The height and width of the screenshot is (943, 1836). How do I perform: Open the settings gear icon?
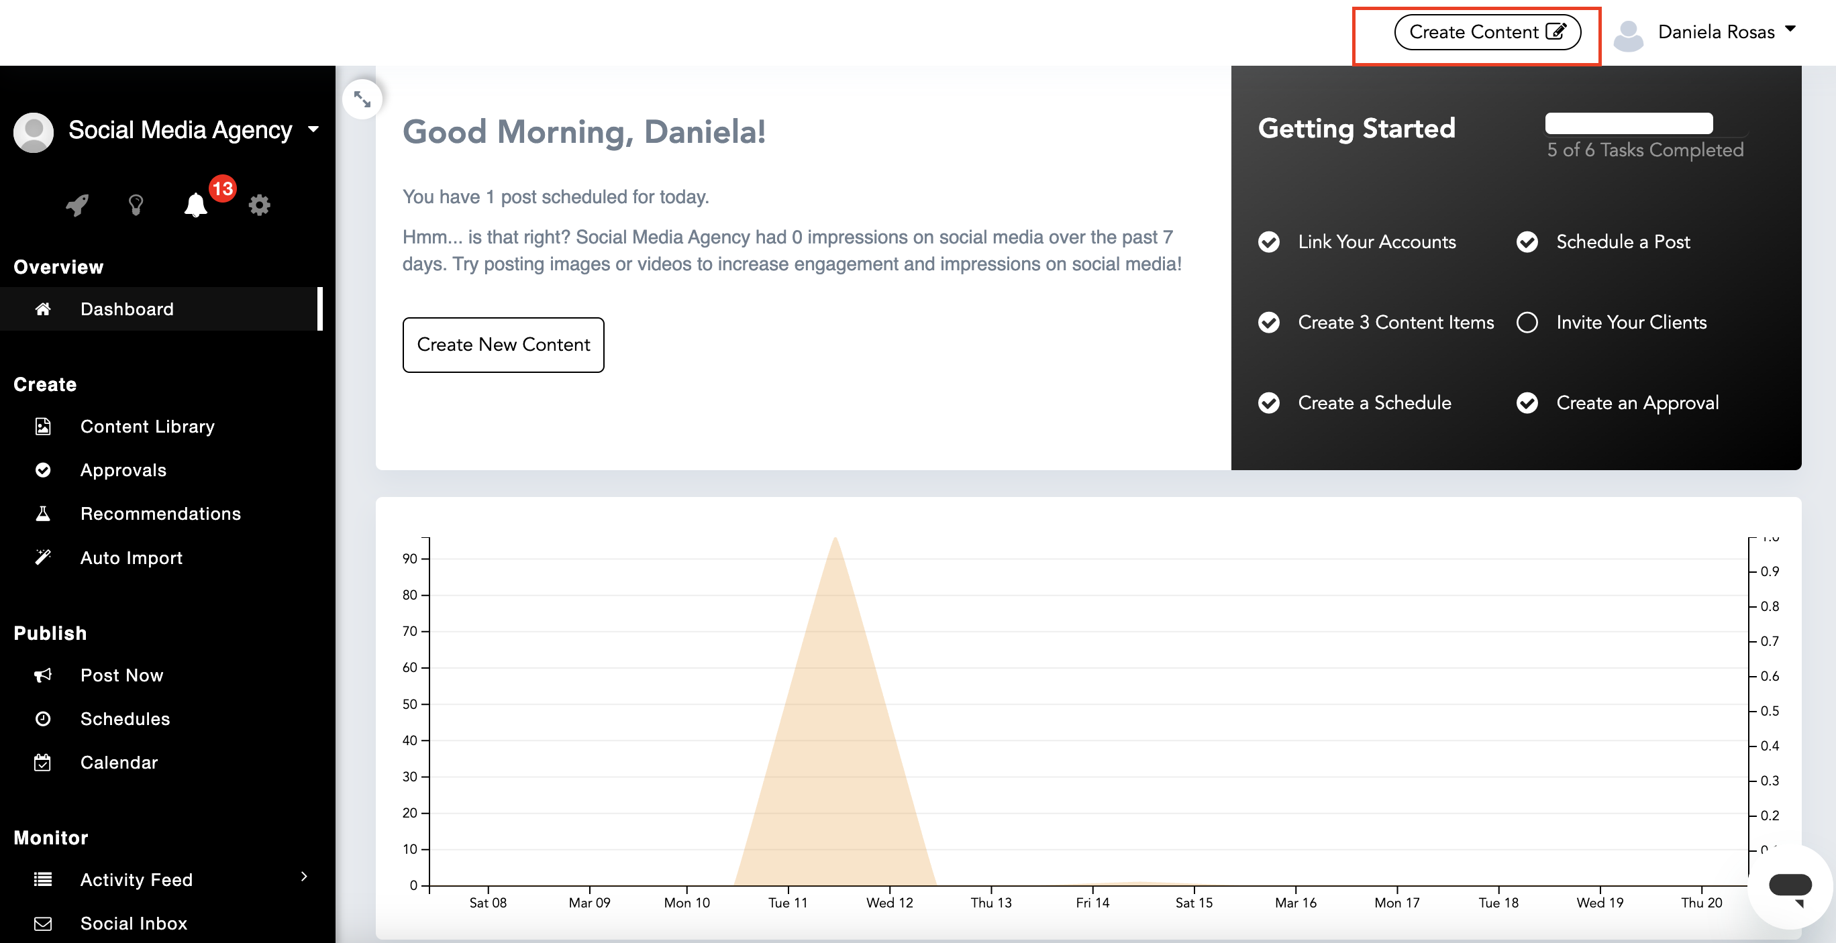tap(259, 205)
